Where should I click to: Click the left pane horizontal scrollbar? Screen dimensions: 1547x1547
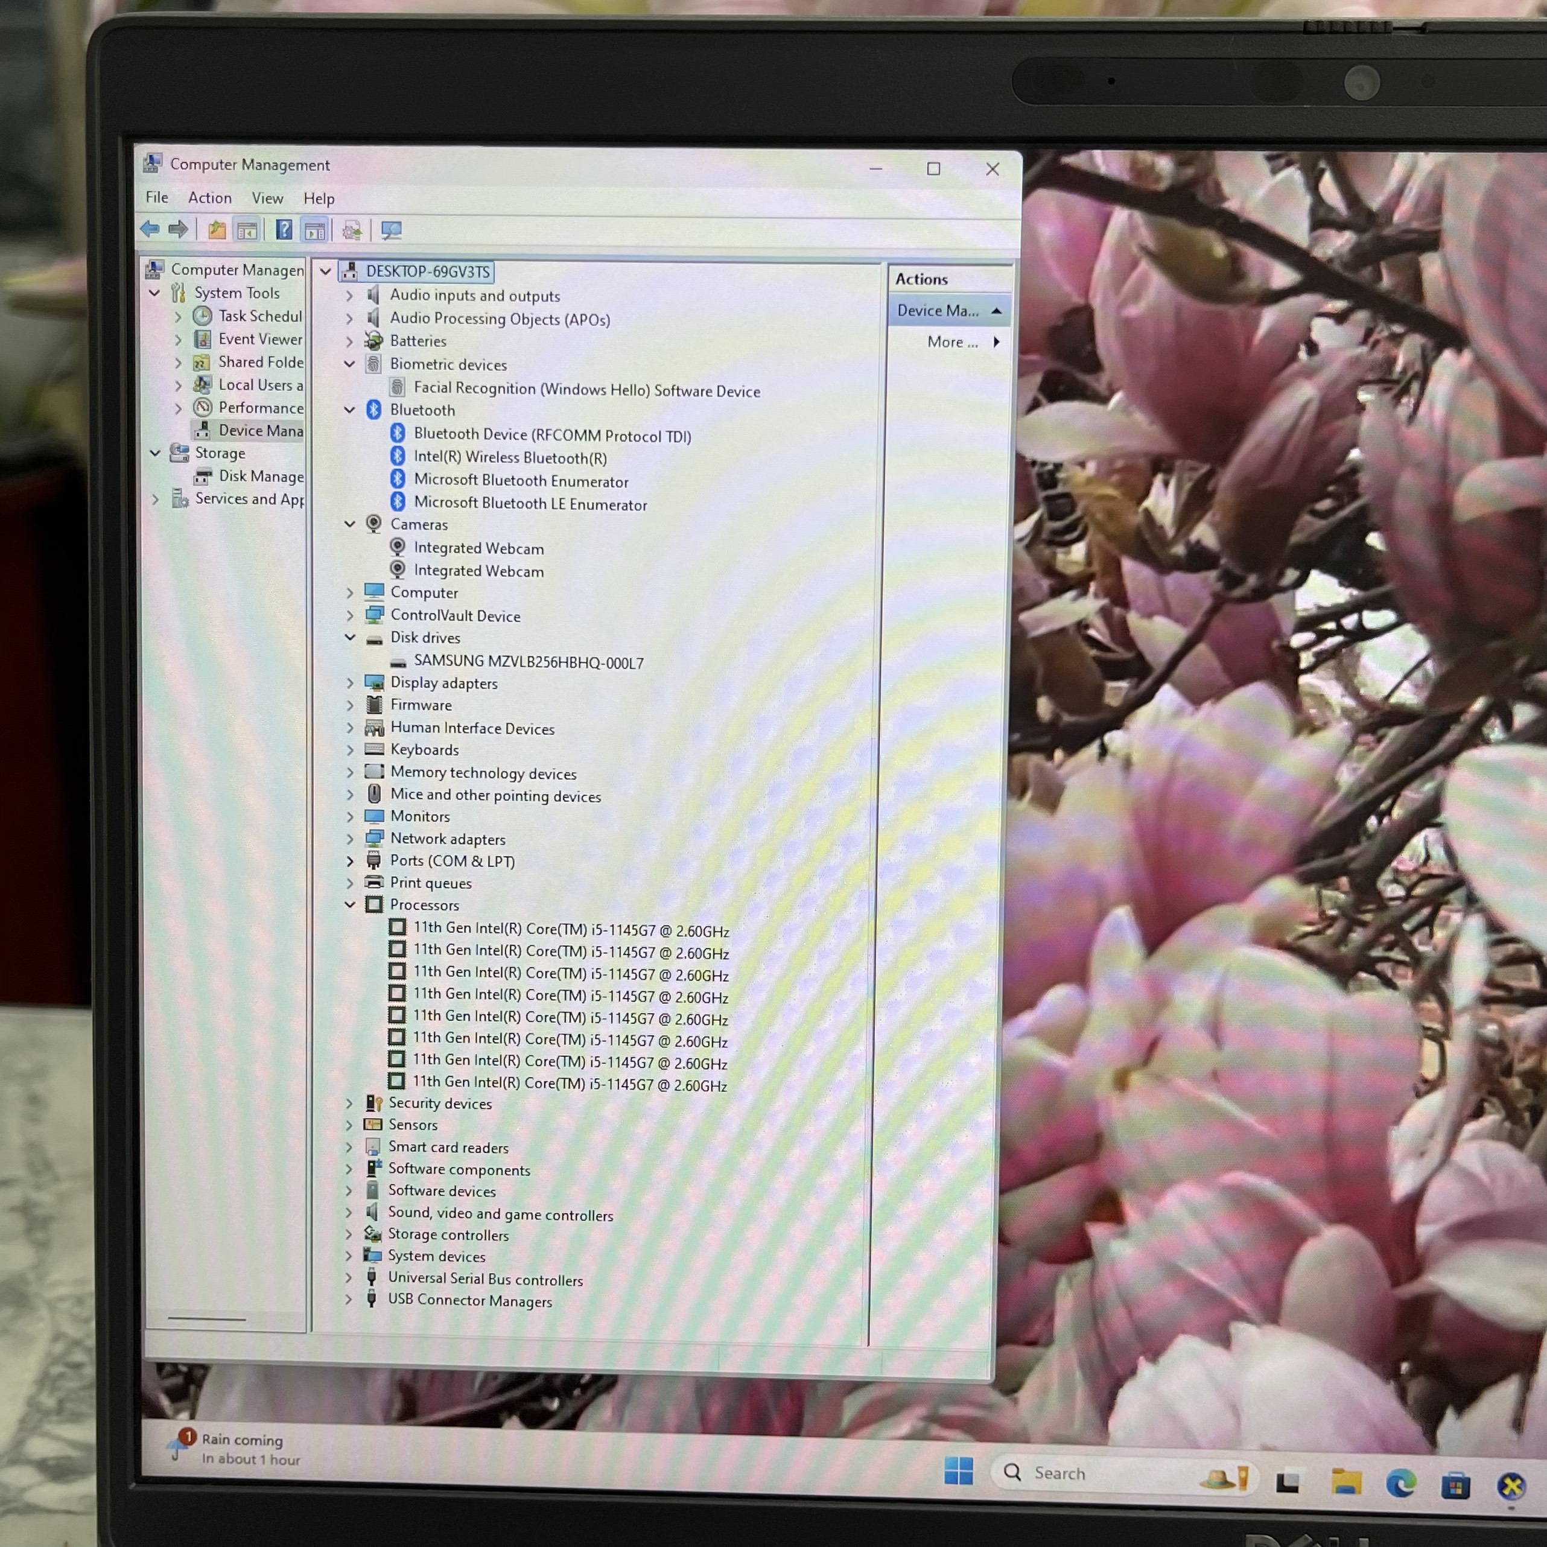206,1318
